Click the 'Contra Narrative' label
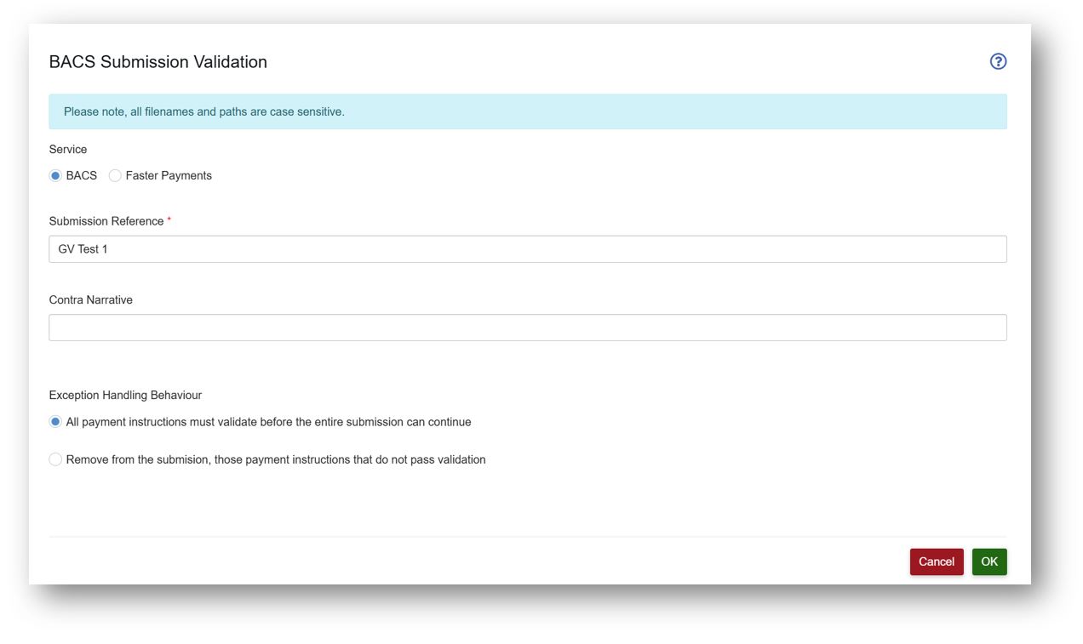Viewport: 1083px width, 644px height. [91, 299]
